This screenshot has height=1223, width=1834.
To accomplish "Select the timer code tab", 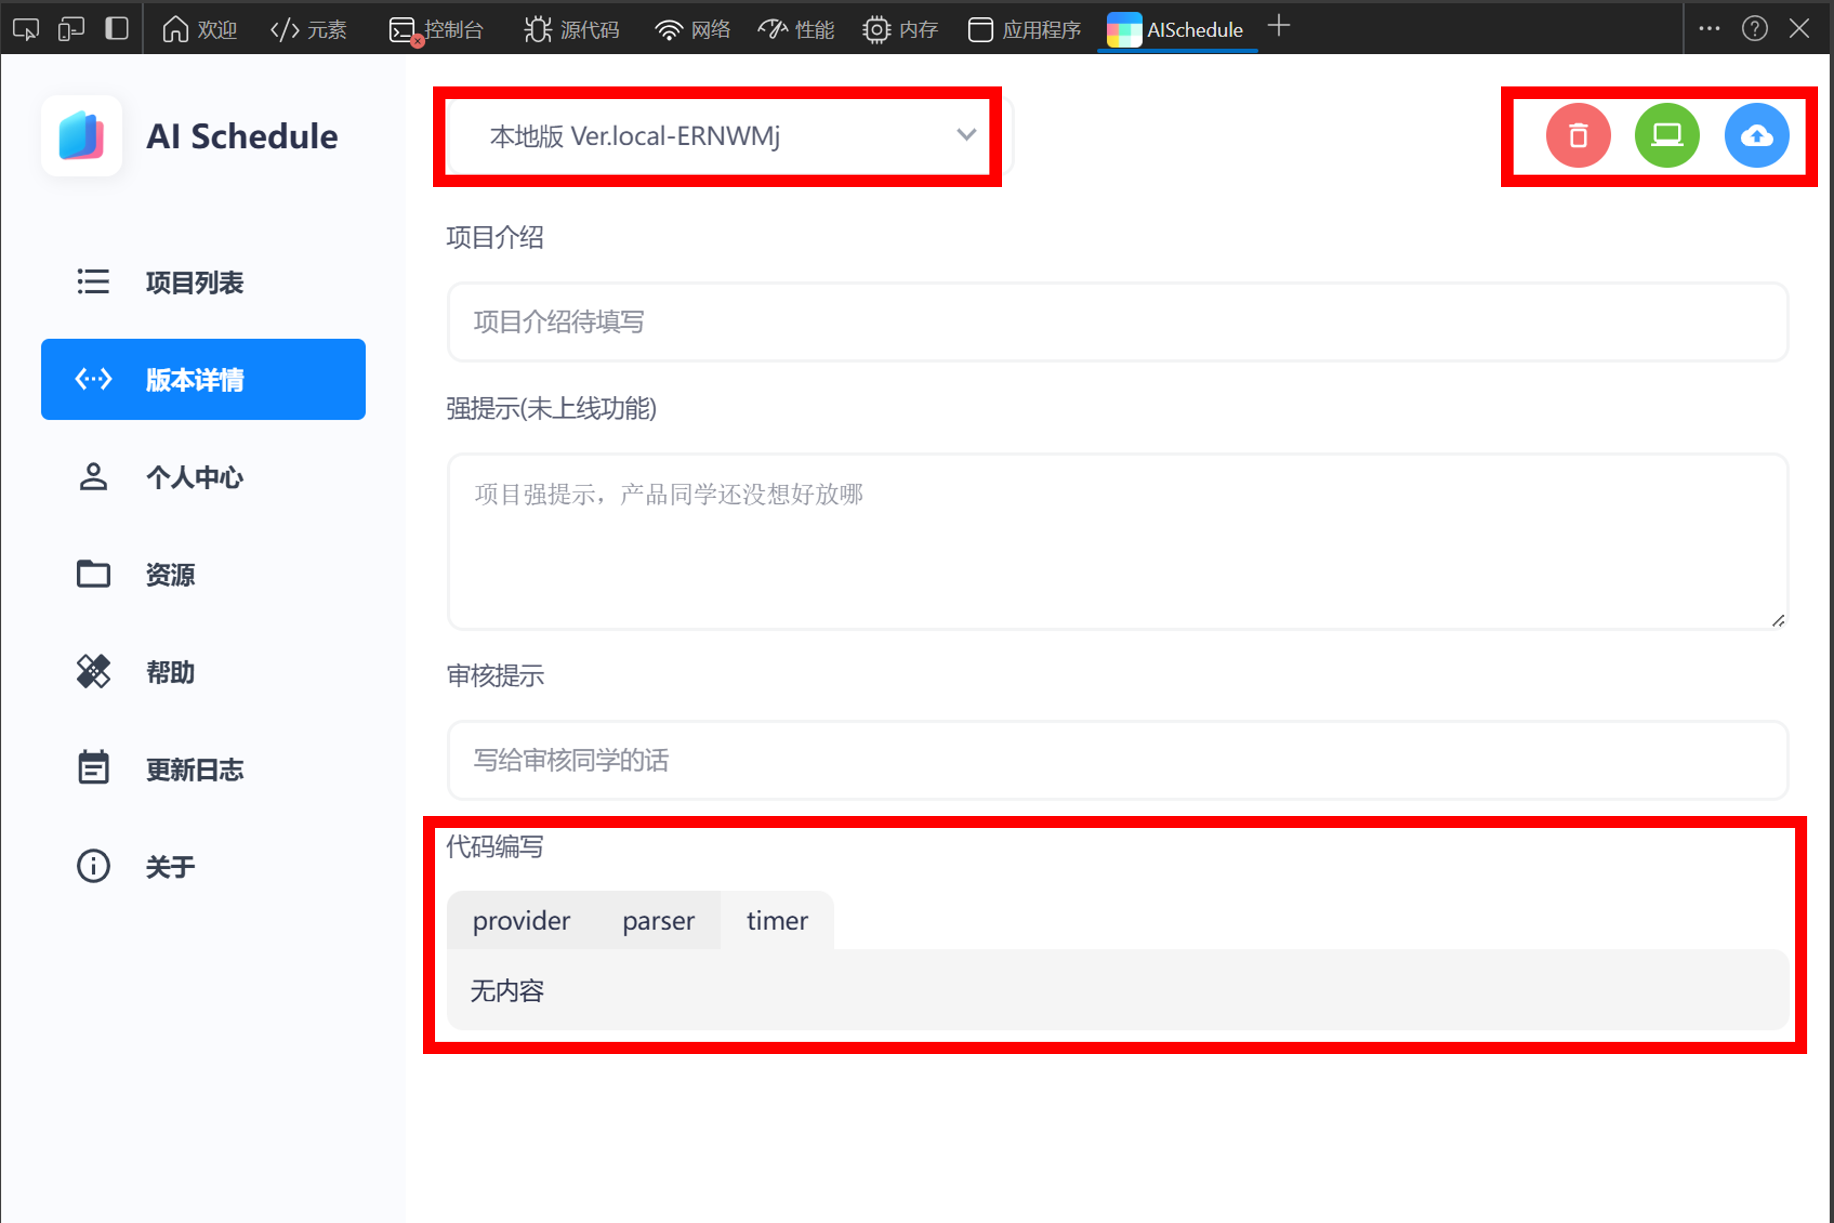I will 777,921.
